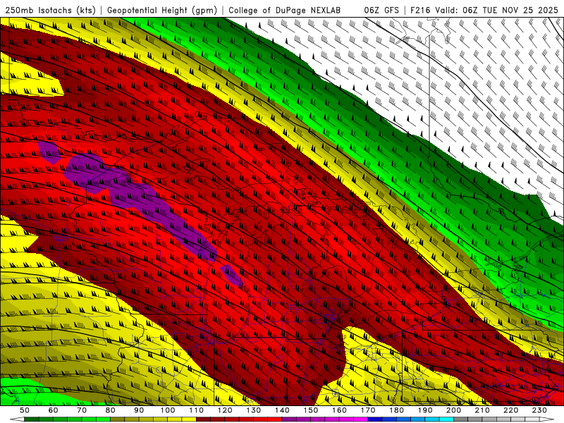
Task: Click the legend value 200
Action: pos(453,410)
